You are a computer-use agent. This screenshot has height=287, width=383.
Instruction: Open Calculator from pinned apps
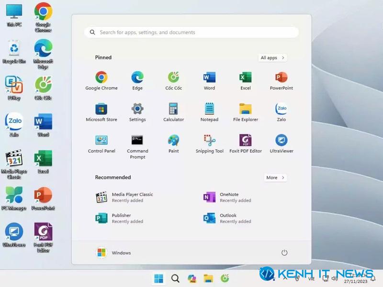[173, 112]
